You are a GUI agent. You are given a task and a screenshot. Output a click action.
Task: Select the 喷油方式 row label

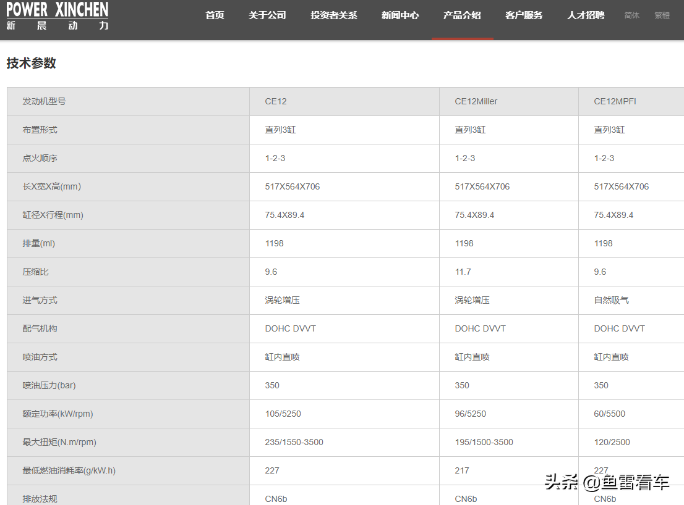40,357
